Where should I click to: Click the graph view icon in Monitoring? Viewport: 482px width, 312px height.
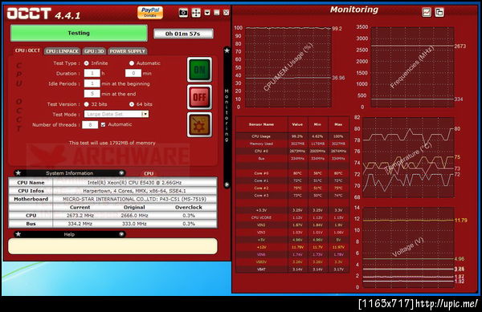tap(427, 12)
